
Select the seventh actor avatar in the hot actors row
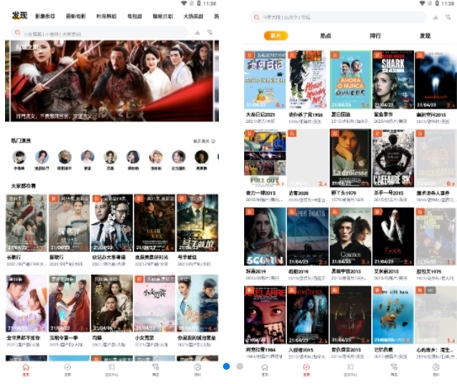156,157
